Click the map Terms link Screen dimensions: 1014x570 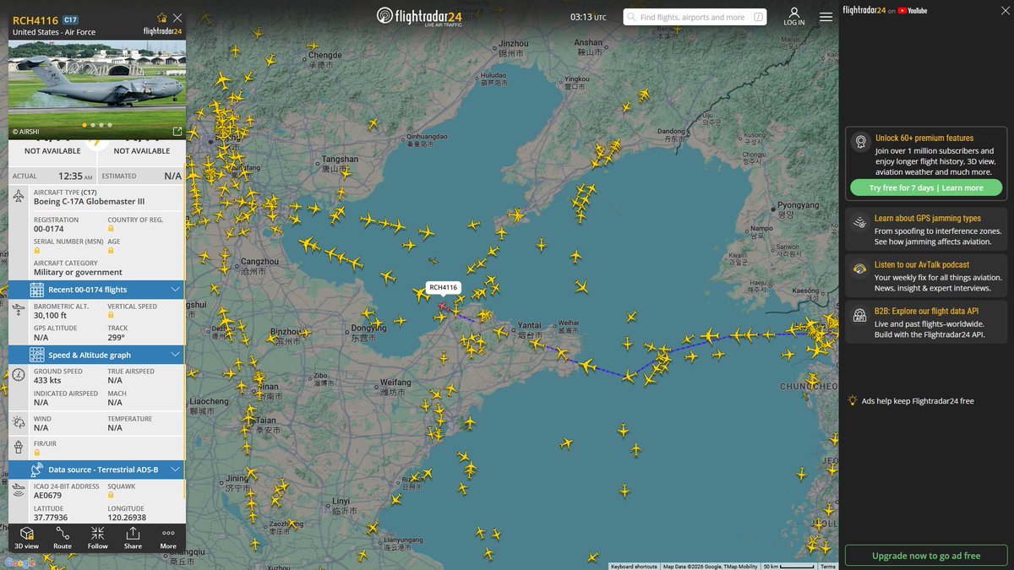(828, 567)
